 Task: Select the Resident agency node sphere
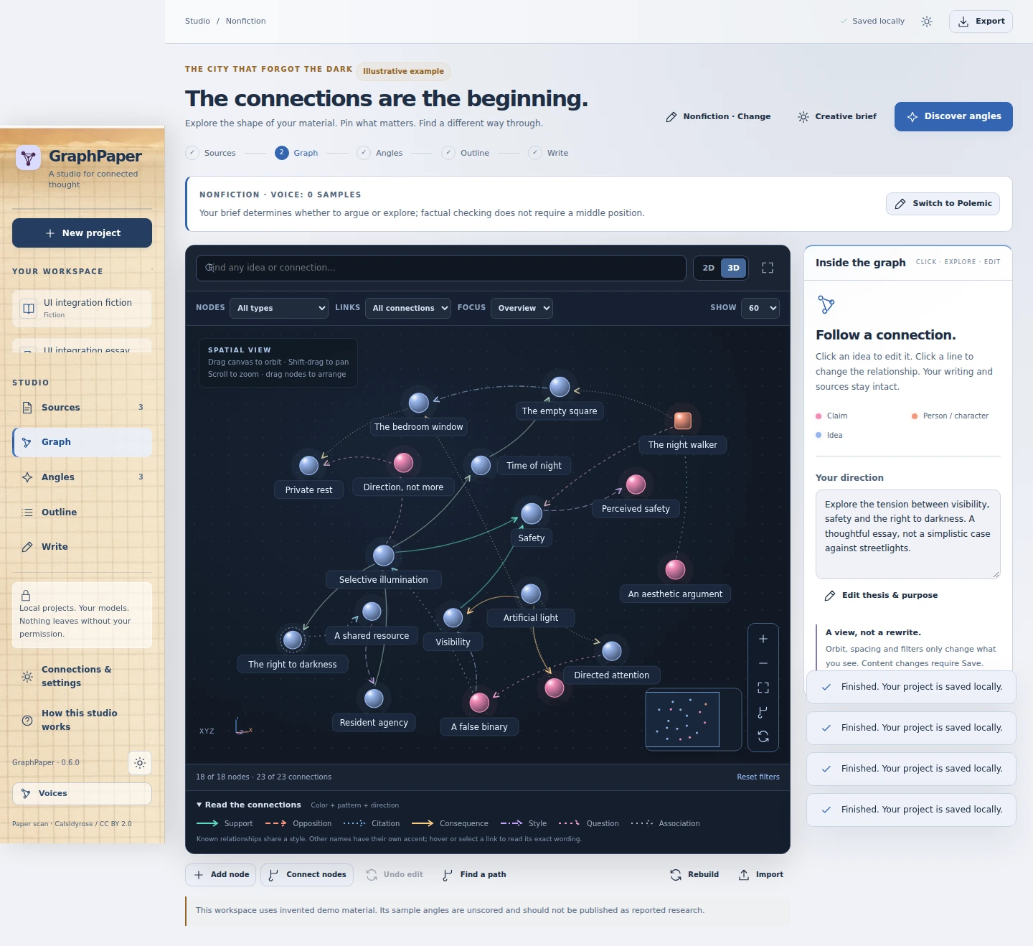pyautogui.click(x=374, y=698)
